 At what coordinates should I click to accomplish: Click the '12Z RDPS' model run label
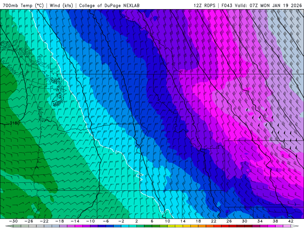pyautogui.click(x=204, y=5)
